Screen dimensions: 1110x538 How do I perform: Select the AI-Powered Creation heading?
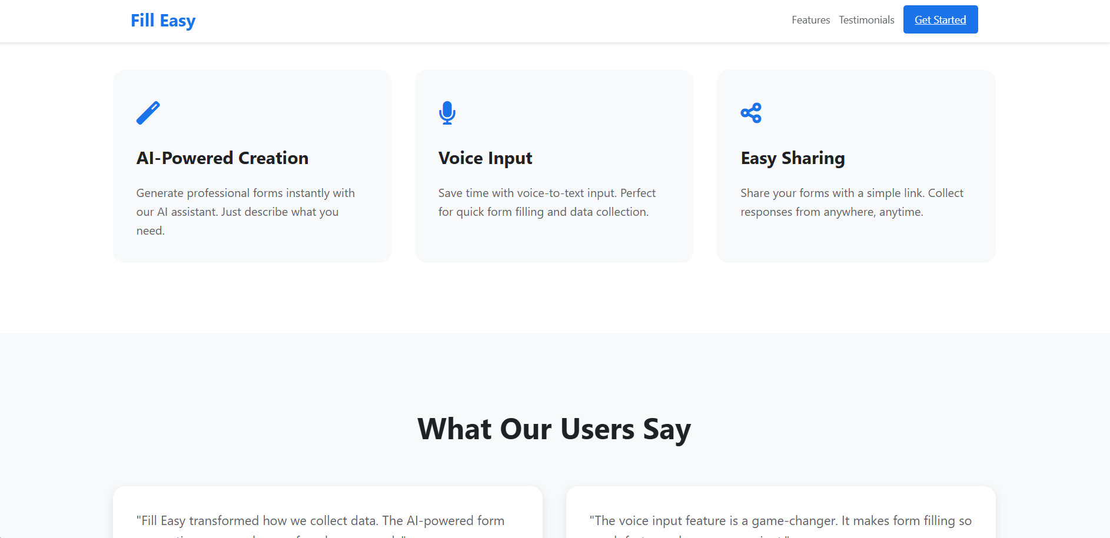pos(222,158)
